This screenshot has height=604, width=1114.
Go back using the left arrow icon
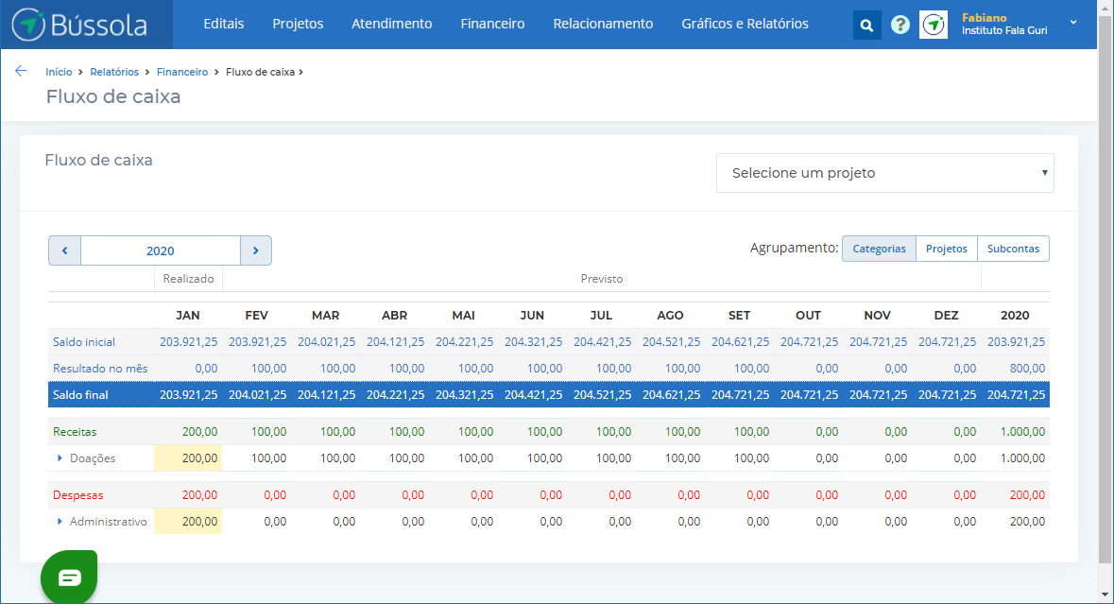21,71
